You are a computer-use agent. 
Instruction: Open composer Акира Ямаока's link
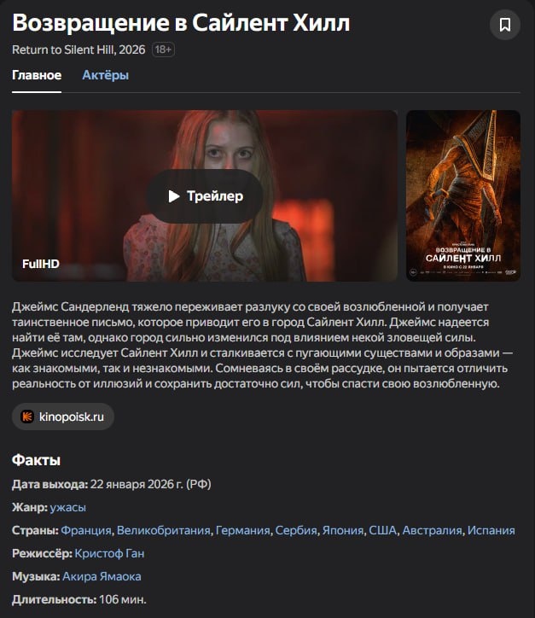coord(102,577)
